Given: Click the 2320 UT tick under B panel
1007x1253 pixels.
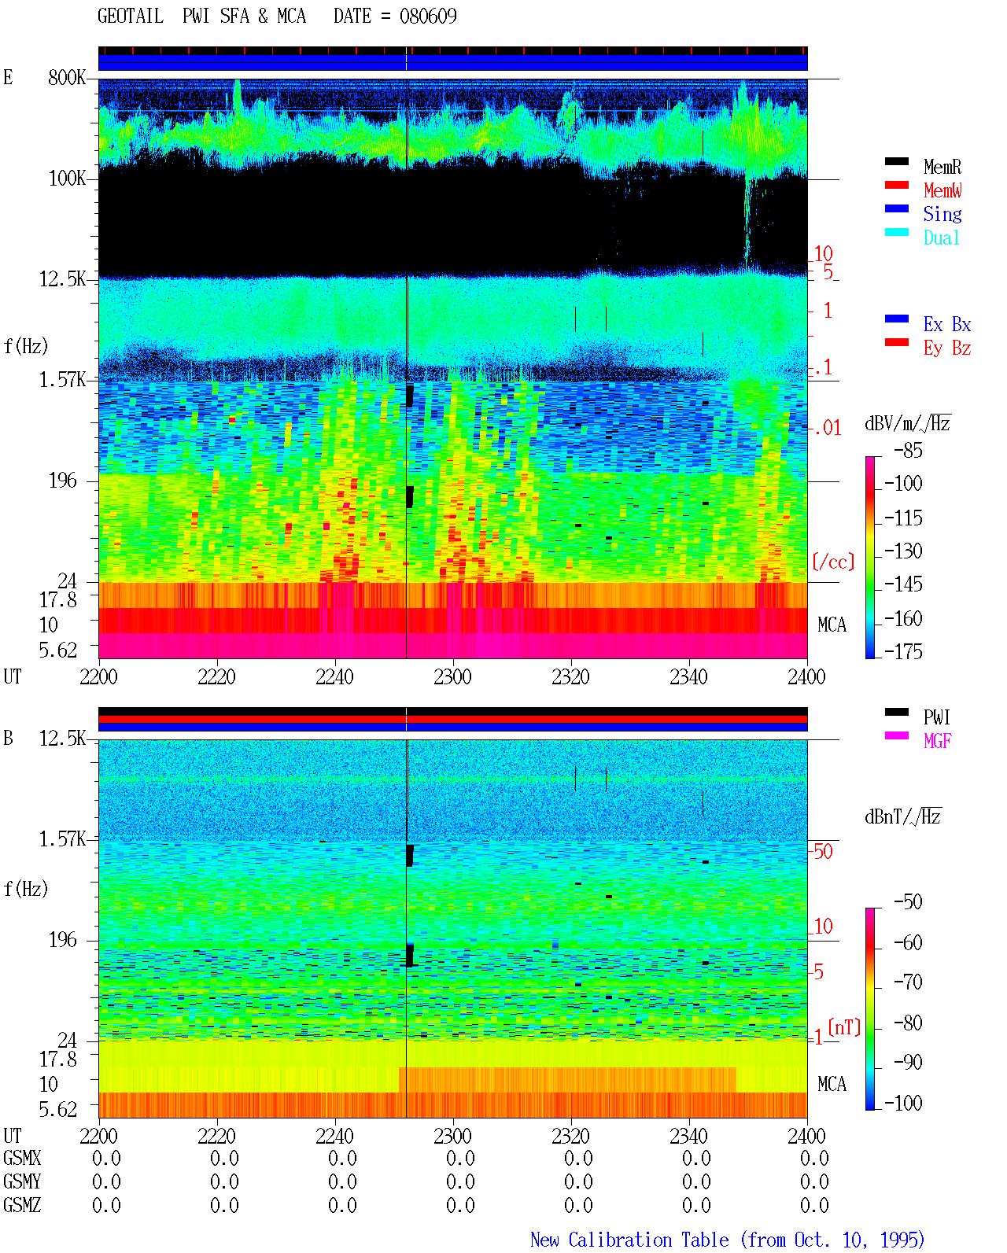Looking at the screenshot, I should [x=570, y=1137].
